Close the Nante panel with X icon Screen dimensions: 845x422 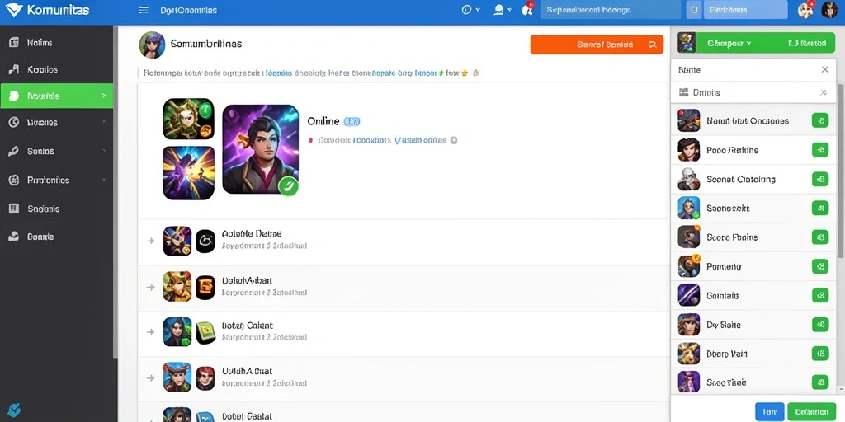[x=824, y=69]
